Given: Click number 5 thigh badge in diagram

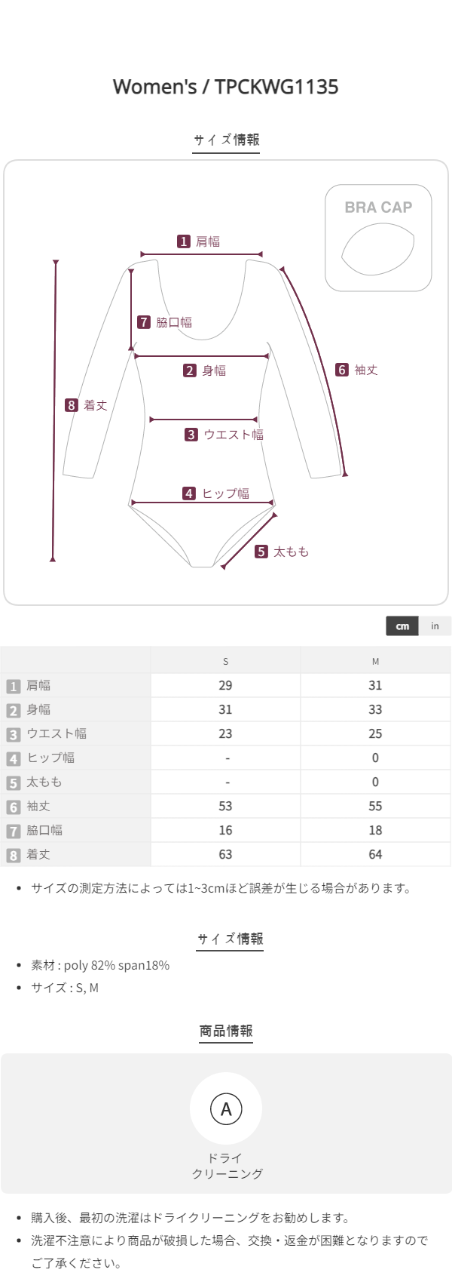Looking at the screenshot, I should click(261, 552).
